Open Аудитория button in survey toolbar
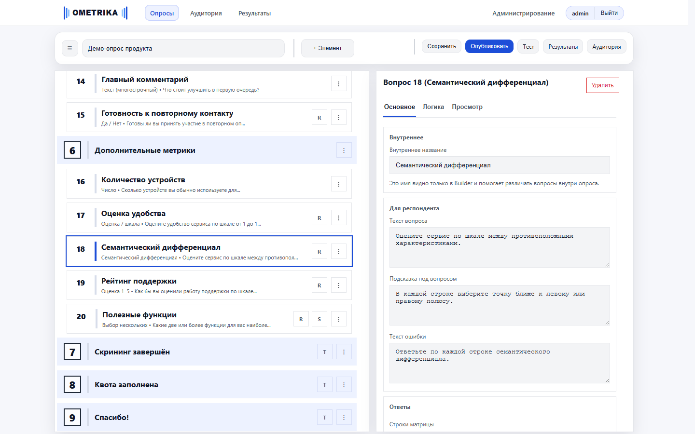This screenshot has width=695, height=434. point(607,47)
